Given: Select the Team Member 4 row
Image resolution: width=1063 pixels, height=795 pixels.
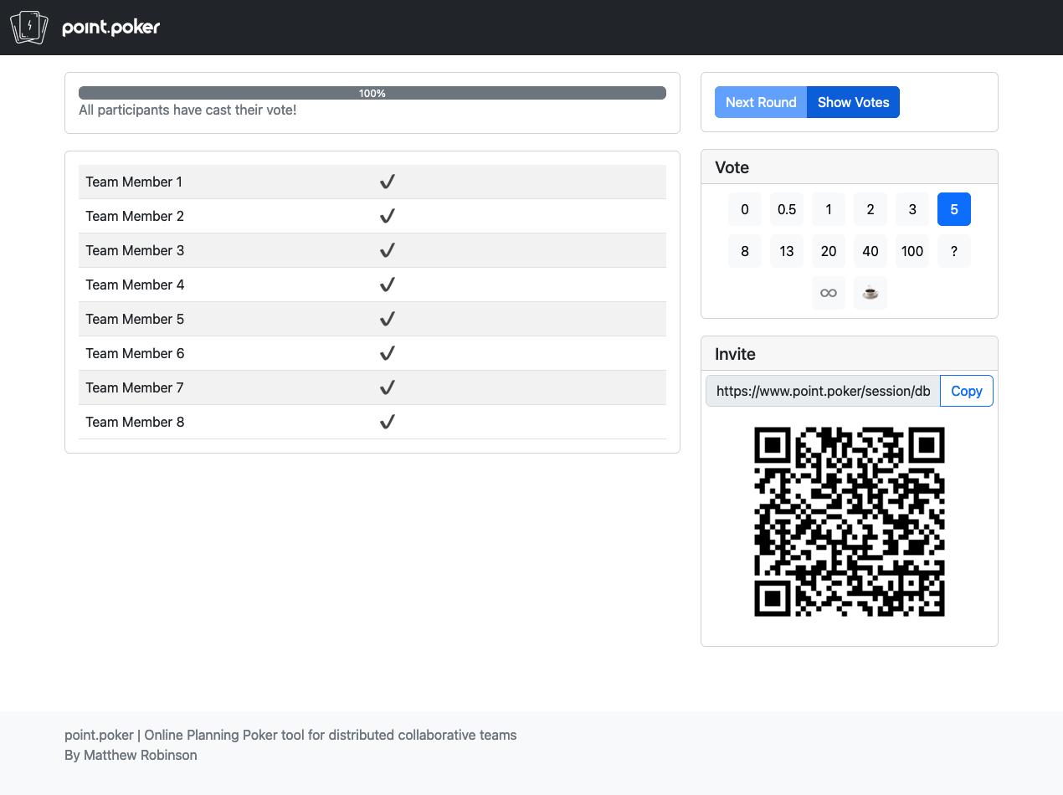Looking at the screenshot, I should click(372, 285).
